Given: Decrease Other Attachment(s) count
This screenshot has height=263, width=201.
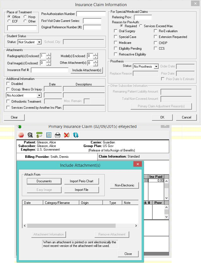Looking at the screenshot, I should coord(95,64).
